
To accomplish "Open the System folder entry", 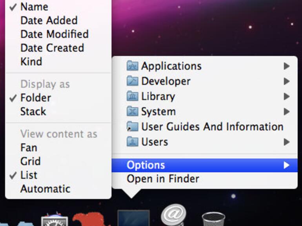I will tap(205, 111).
